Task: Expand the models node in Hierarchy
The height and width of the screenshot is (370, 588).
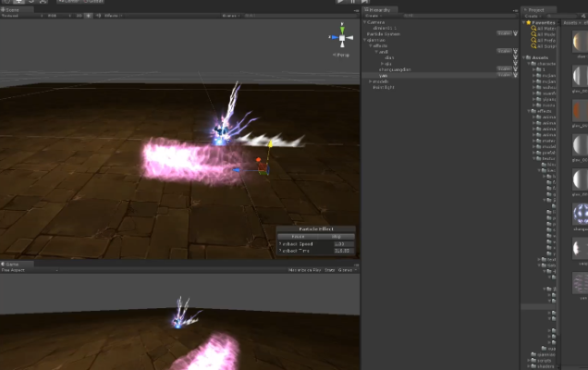Action: click(x=368, y=80)
